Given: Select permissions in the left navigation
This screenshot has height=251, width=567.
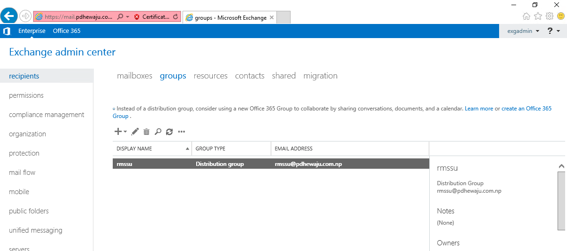Looking at the screenshot, I should click(x=26, y=95).
